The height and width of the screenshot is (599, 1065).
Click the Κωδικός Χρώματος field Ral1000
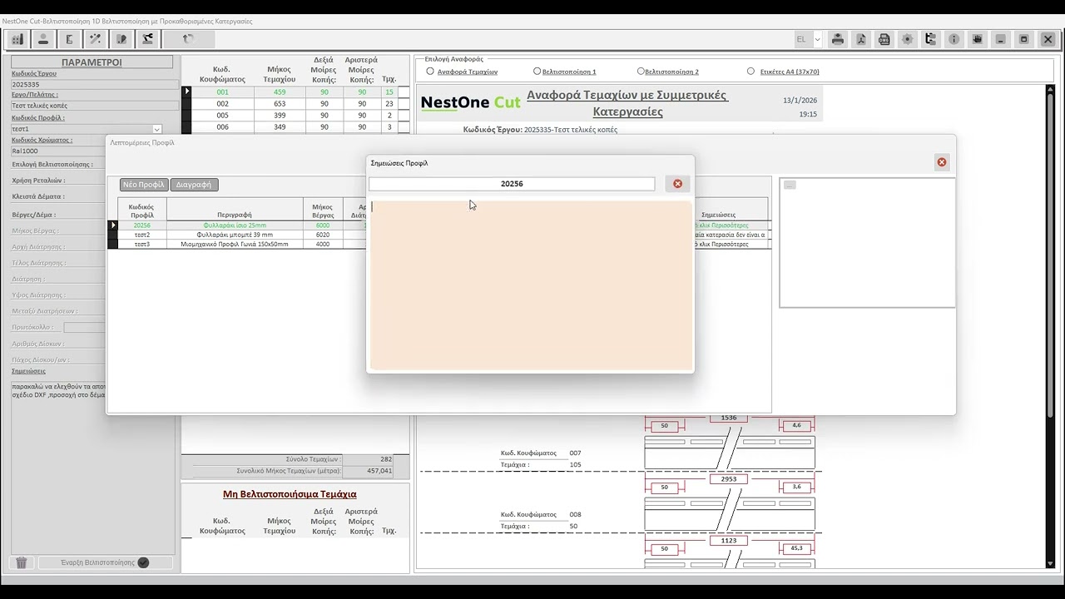click(95, 151)
